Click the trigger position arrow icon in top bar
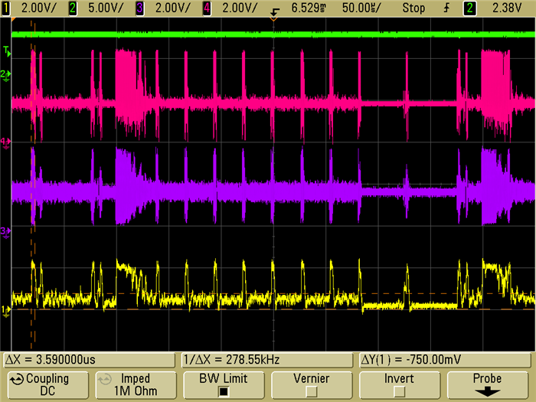Viewport: 536px width, 402px height. tap(274, 12)
